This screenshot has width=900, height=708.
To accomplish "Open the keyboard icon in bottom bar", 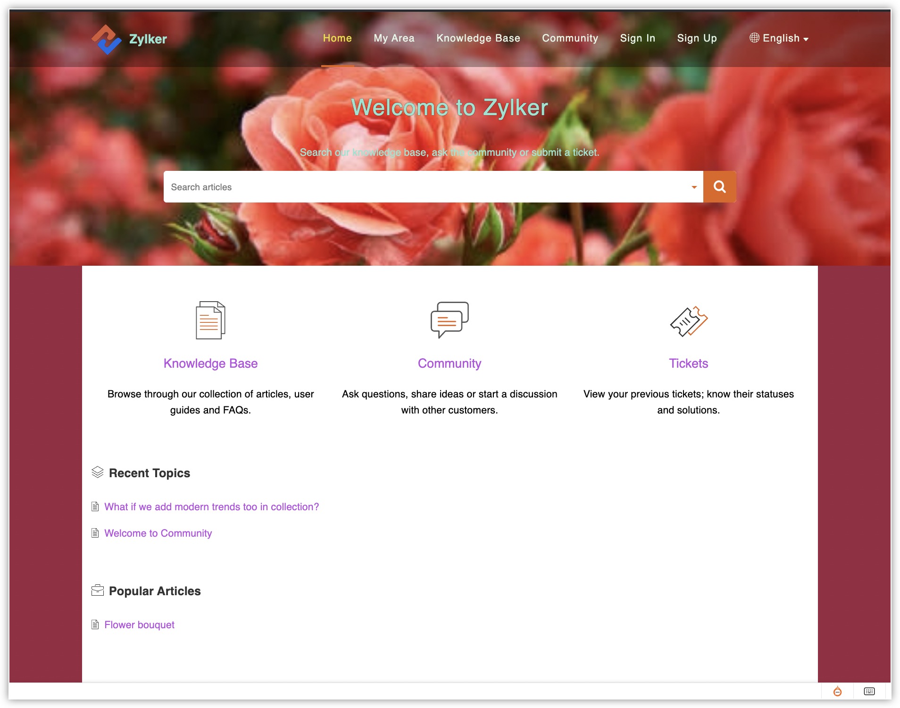I will point(869,691).
